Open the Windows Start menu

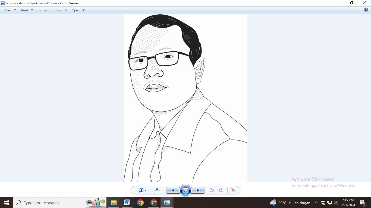[7, 203]
